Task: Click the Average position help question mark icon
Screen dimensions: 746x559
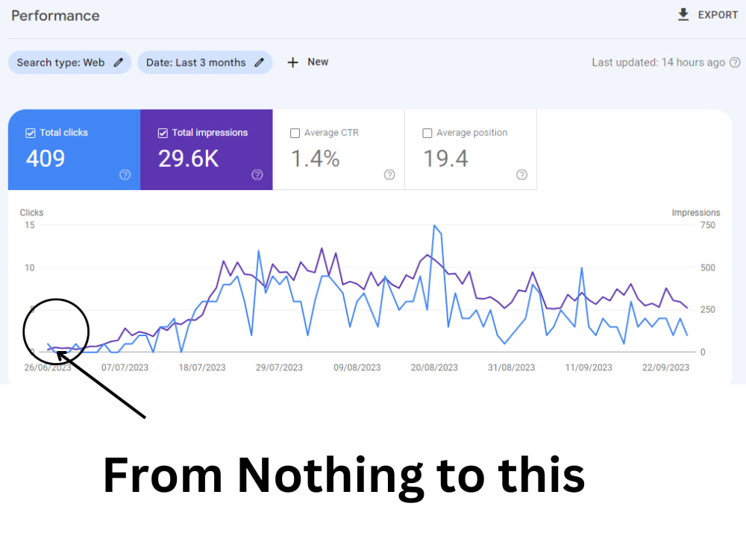Action: [521, 175]
